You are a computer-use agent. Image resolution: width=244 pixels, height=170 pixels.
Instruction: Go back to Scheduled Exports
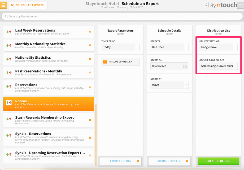click(x=28, y=5)
